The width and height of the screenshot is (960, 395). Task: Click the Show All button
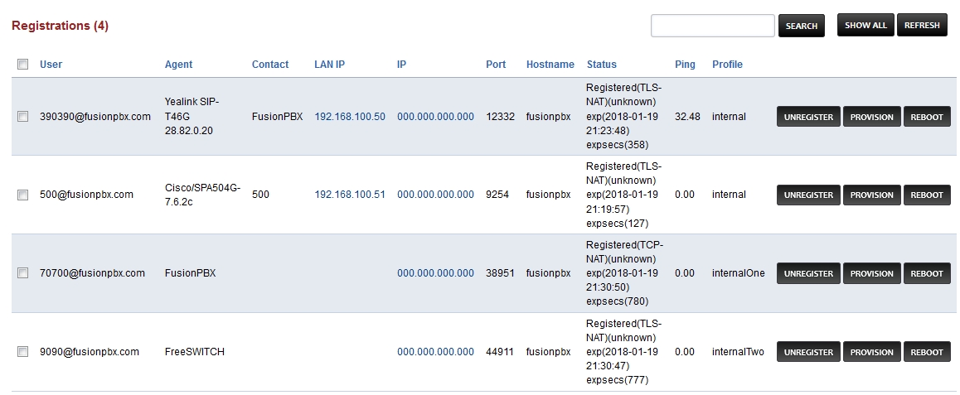pyautogui.click(x=865, y=25)
